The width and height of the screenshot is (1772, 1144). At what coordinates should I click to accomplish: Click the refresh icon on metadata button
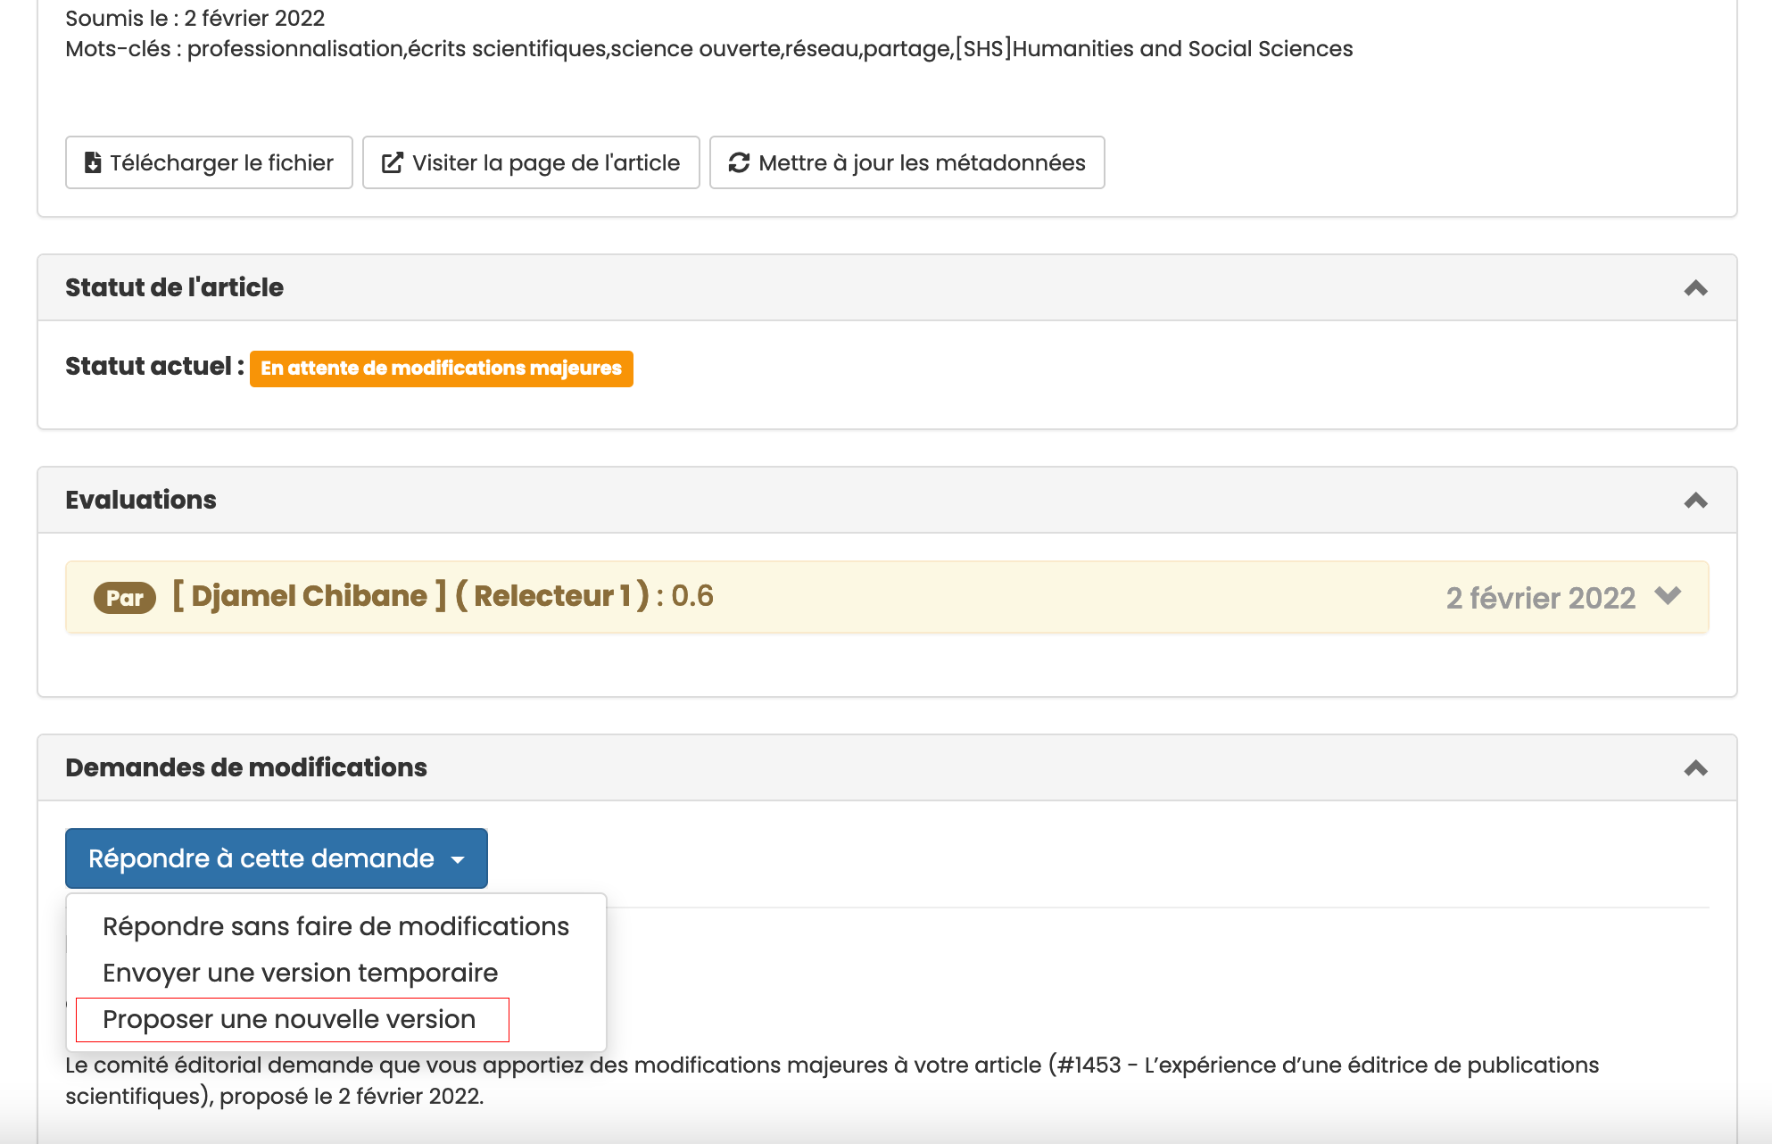tap(739, 162)
